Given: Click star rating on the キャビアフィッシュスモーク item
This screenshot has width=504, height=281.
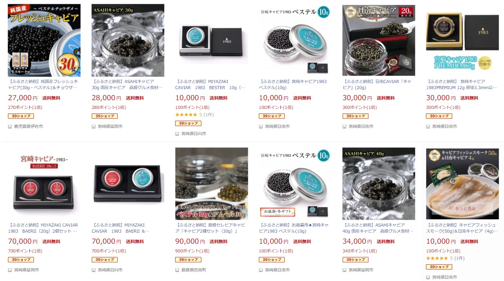Looking at the screenshot, I should click(x=437, y=258).
